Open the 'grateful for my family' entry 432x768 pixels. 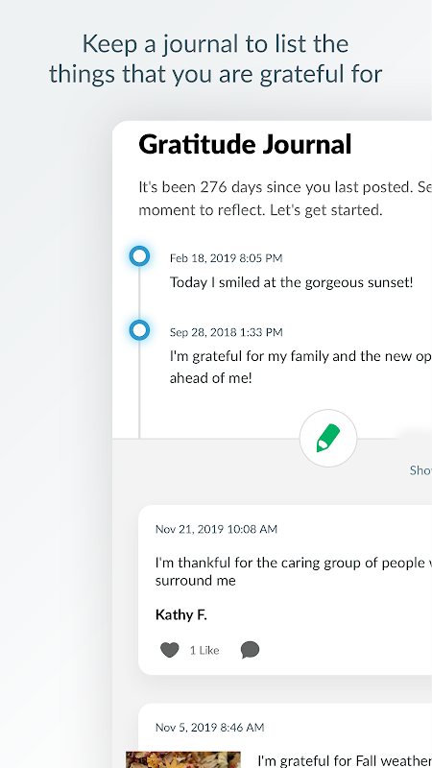300,367
